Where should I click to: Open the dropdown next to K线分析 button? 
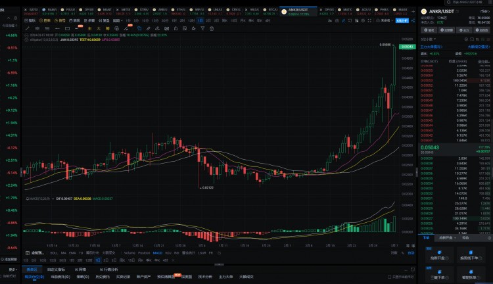pos(392,20)
